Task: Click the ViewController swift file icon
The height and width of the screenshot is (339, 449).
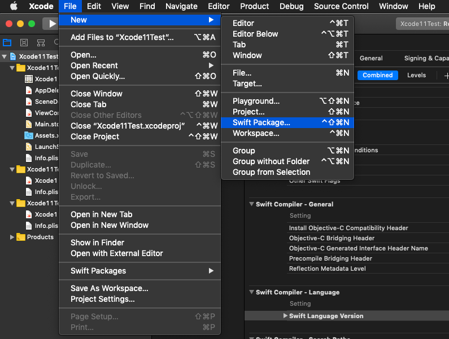Action: point(29,113)
